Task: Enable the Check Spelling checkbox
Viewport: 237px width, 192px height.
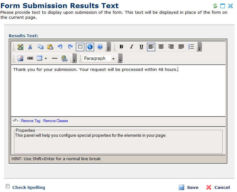Action: (x=8, y=186)
